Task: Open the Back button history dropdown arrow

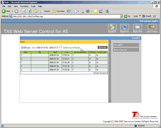Action: tap(12, 11)
